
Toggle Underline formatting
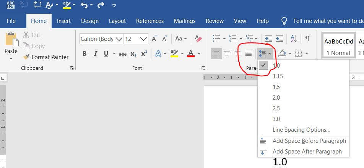pyautogui.click(x=106, y=54)
